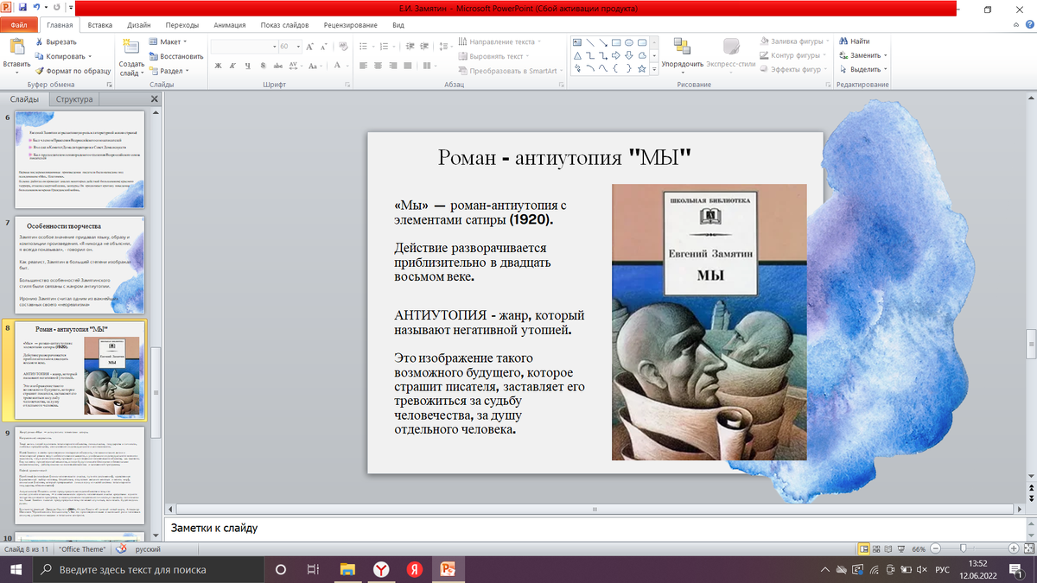The width and height of the screenshot is (1037, 583).
Task: Select the rectangle shape in shapes gallery
Action: tap(616, 42)
